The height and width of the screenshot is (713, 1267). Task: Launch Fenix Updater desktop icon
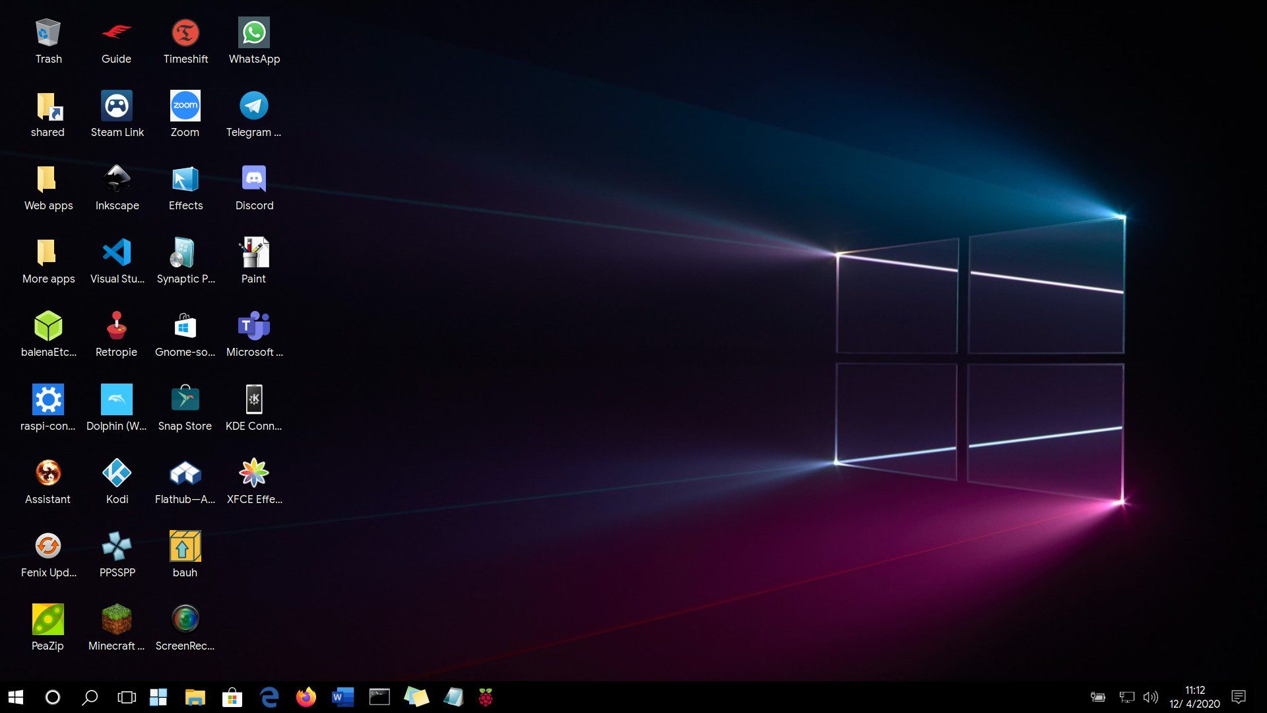pos(48,547)
